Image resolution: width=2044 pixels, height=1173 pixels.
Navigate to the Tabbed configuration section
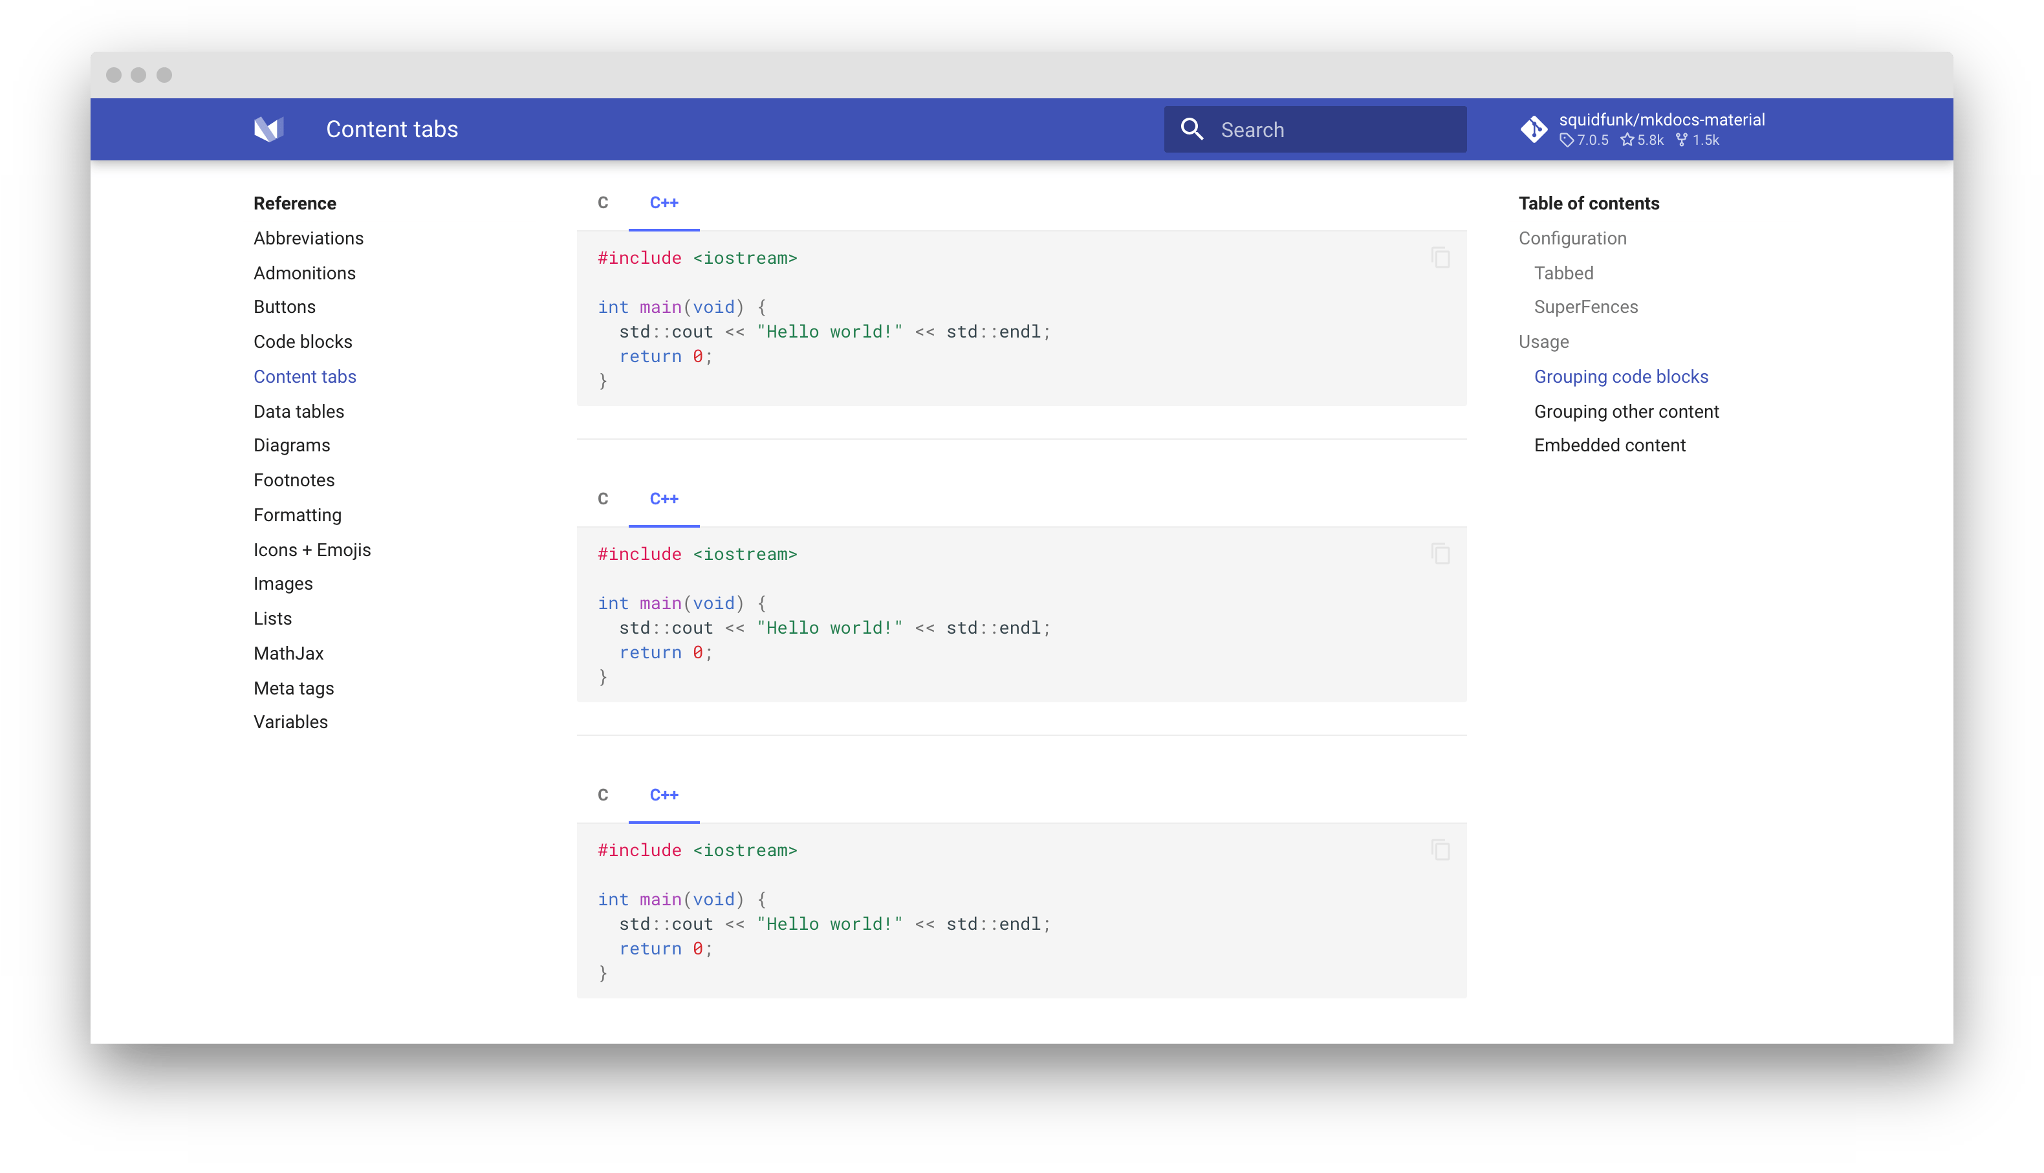tap(1563, 272)
